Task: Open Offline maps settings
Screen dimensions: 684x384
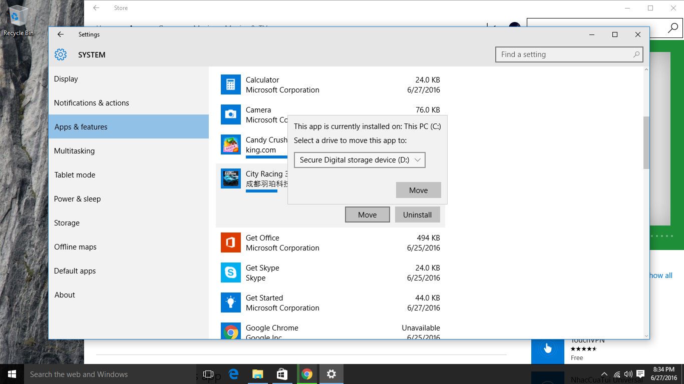Action: tap(129, 247)
